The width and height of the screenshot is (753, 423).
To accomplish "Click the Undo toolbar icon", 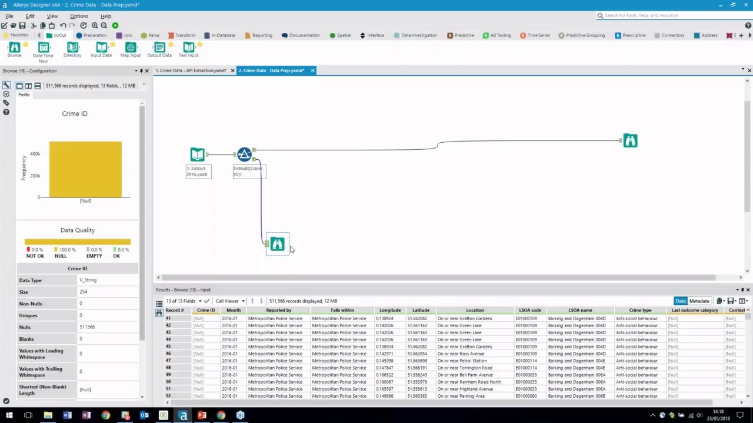I will pos(63,25).
